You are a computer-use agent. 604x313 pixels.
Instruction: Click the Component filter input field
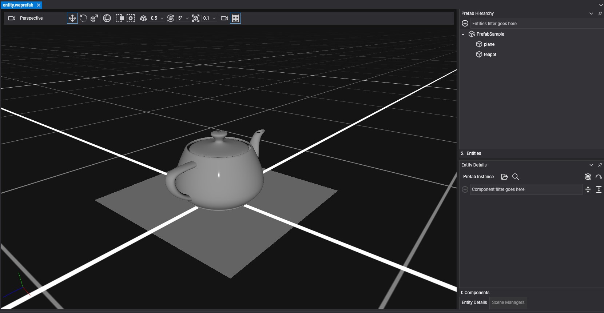tap(526, 189)
